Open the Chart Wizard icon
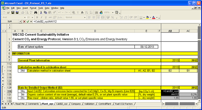Screen dimensions: 202x110 pos(96,12)
